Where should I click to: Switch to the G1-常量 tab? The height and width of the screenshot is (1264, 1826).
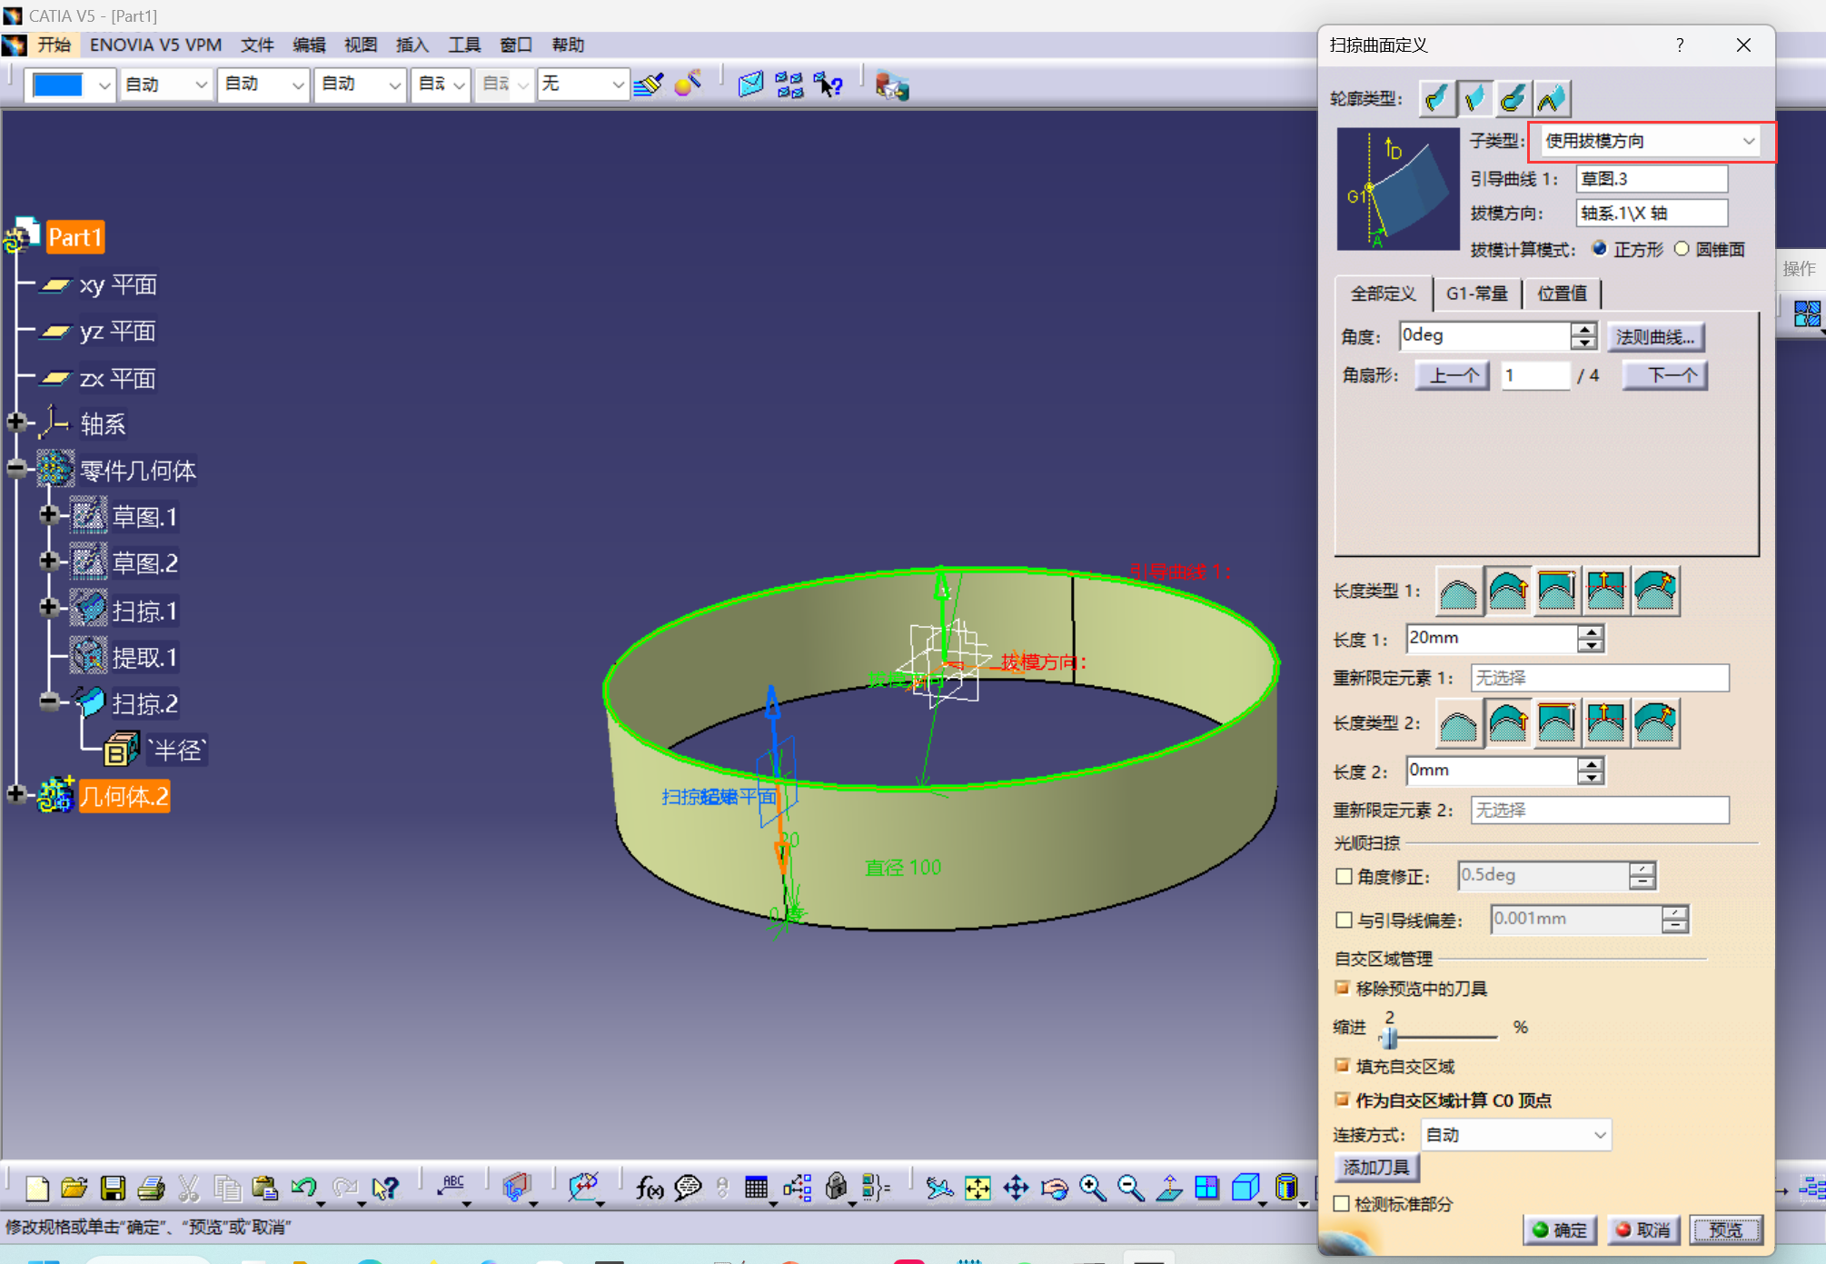[x=1476, y=294]
